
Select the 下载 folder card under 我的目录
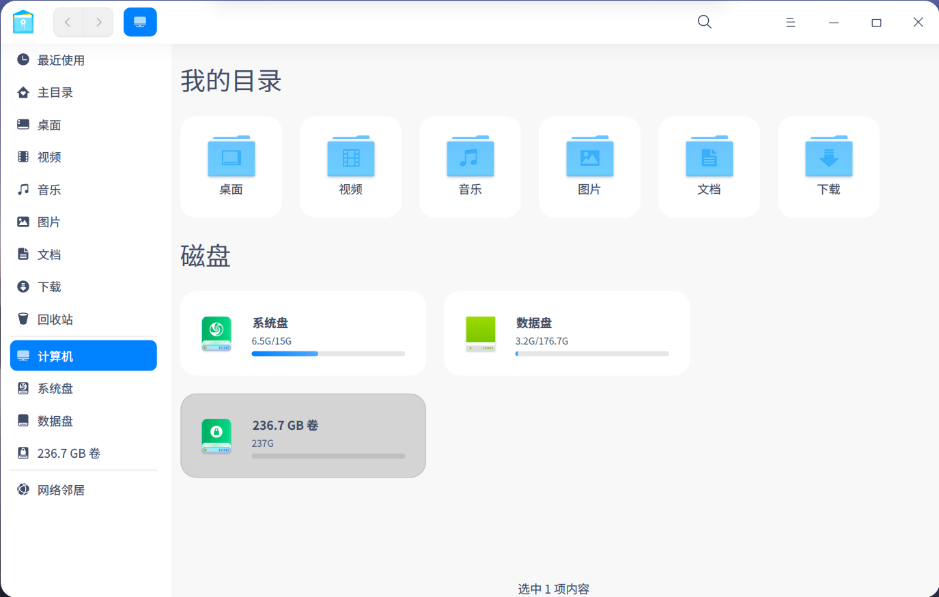(x=829, y=167)
